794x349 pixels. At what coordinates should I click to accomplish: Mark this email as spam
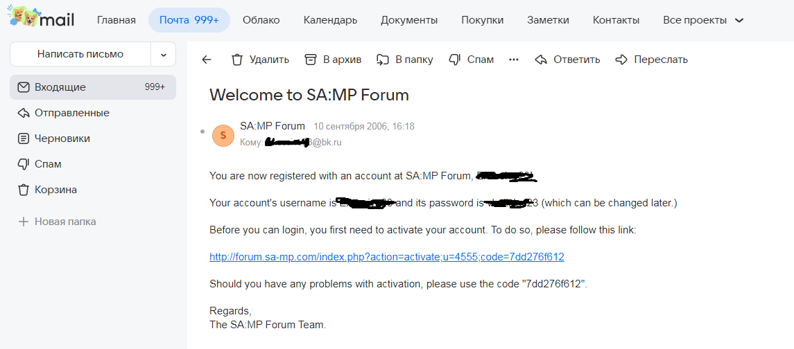point(471,60)
